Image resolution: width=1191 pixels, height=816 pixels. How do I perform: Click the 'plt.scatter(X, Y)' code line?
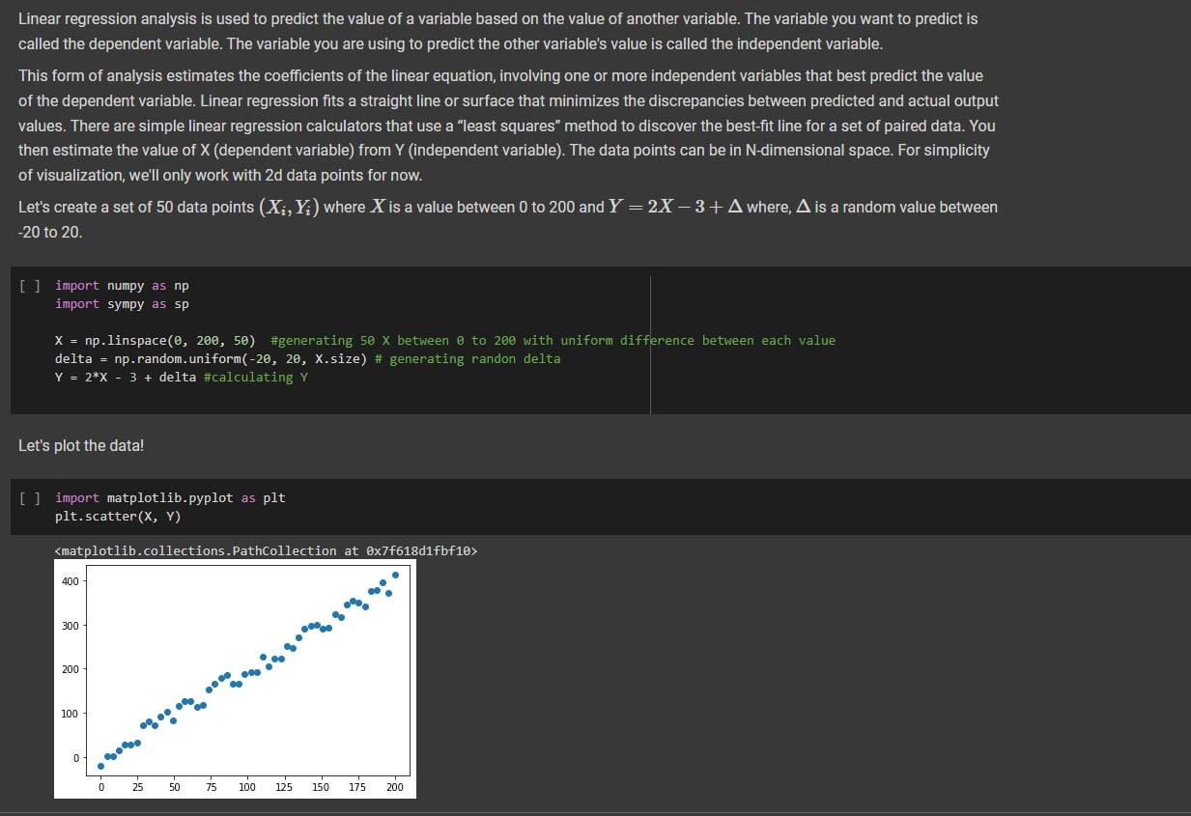[x=118, y=517]
